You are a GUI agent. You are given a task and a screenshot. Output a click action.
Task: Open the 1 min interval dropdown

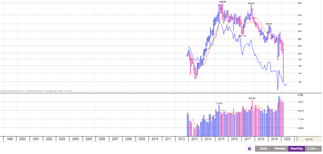(313, 149)
